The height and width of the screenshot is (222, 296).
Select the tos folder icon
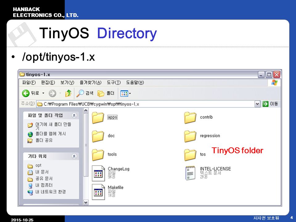click(x=190, y=154)
